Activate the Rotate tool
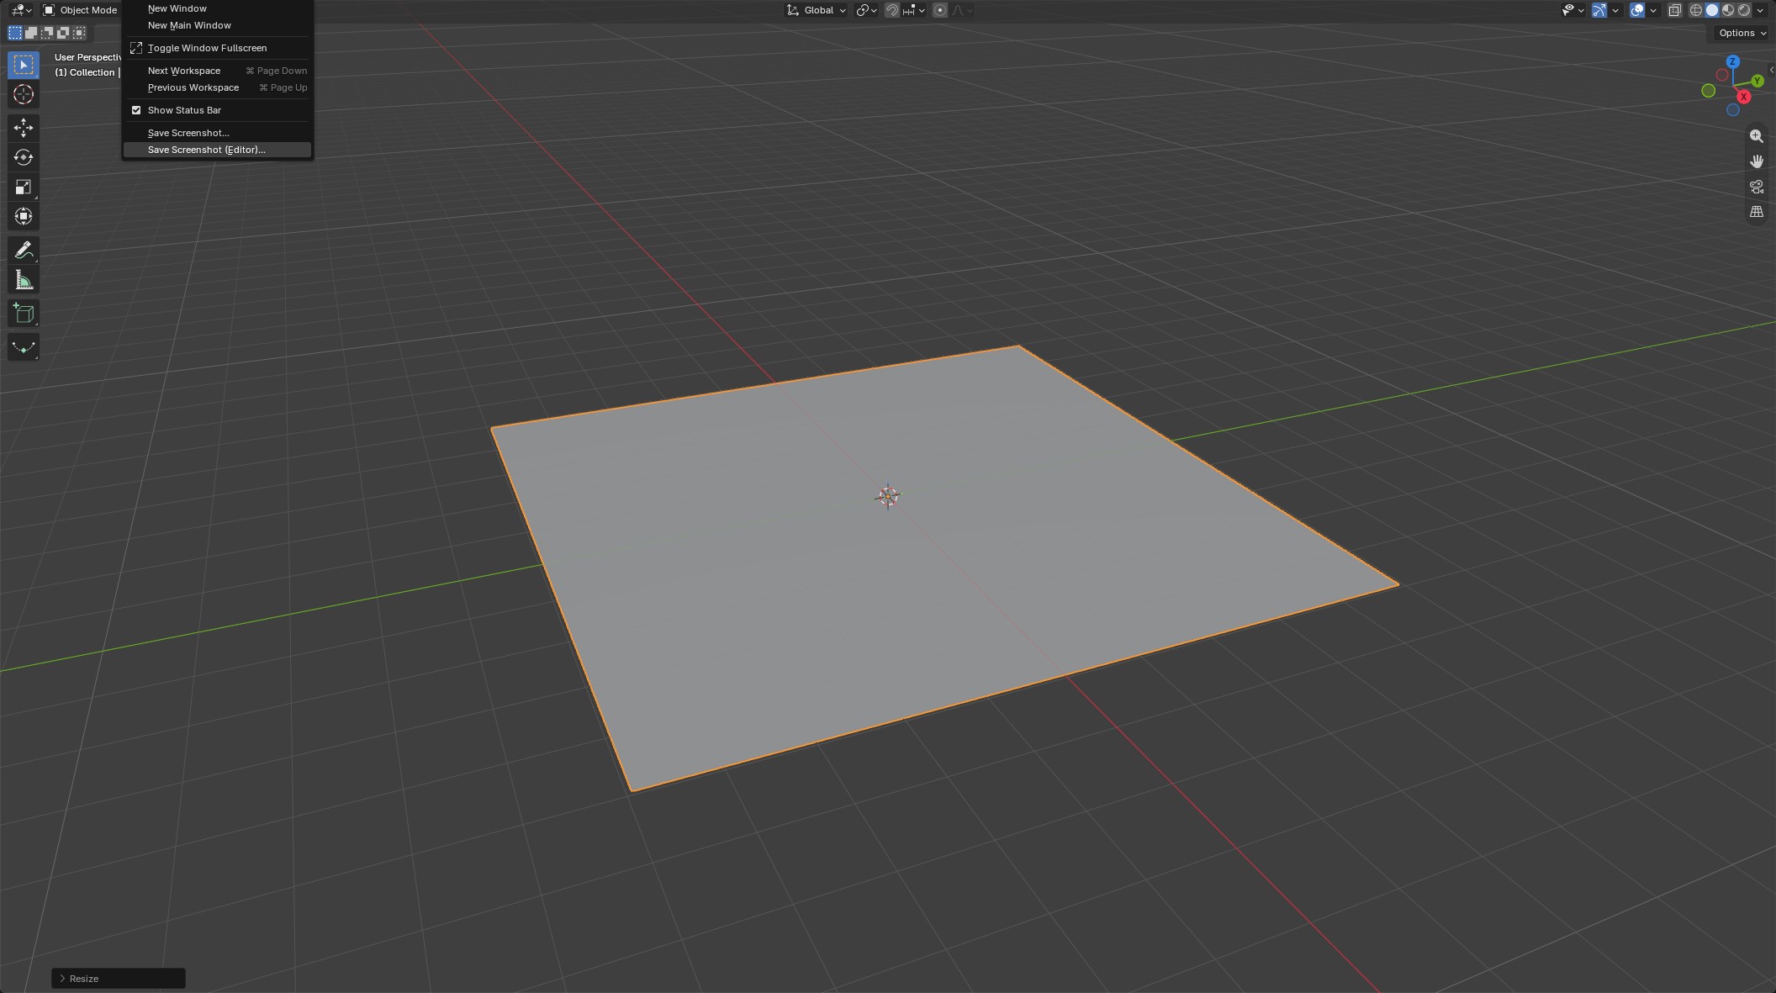Viewport: 1776px width, 993px height. [24, 157]
